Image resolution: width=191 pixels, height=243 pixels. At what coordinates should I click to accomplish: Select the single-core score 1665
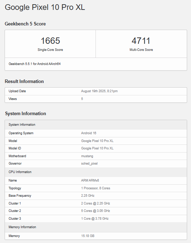(50, 41)
